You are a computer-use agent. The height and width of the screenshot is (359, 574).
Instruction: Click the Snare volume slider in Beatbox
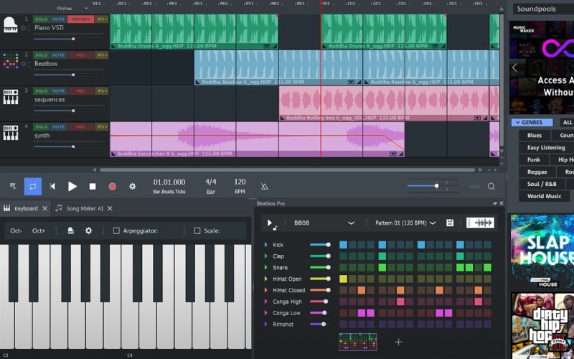[320, 268]
